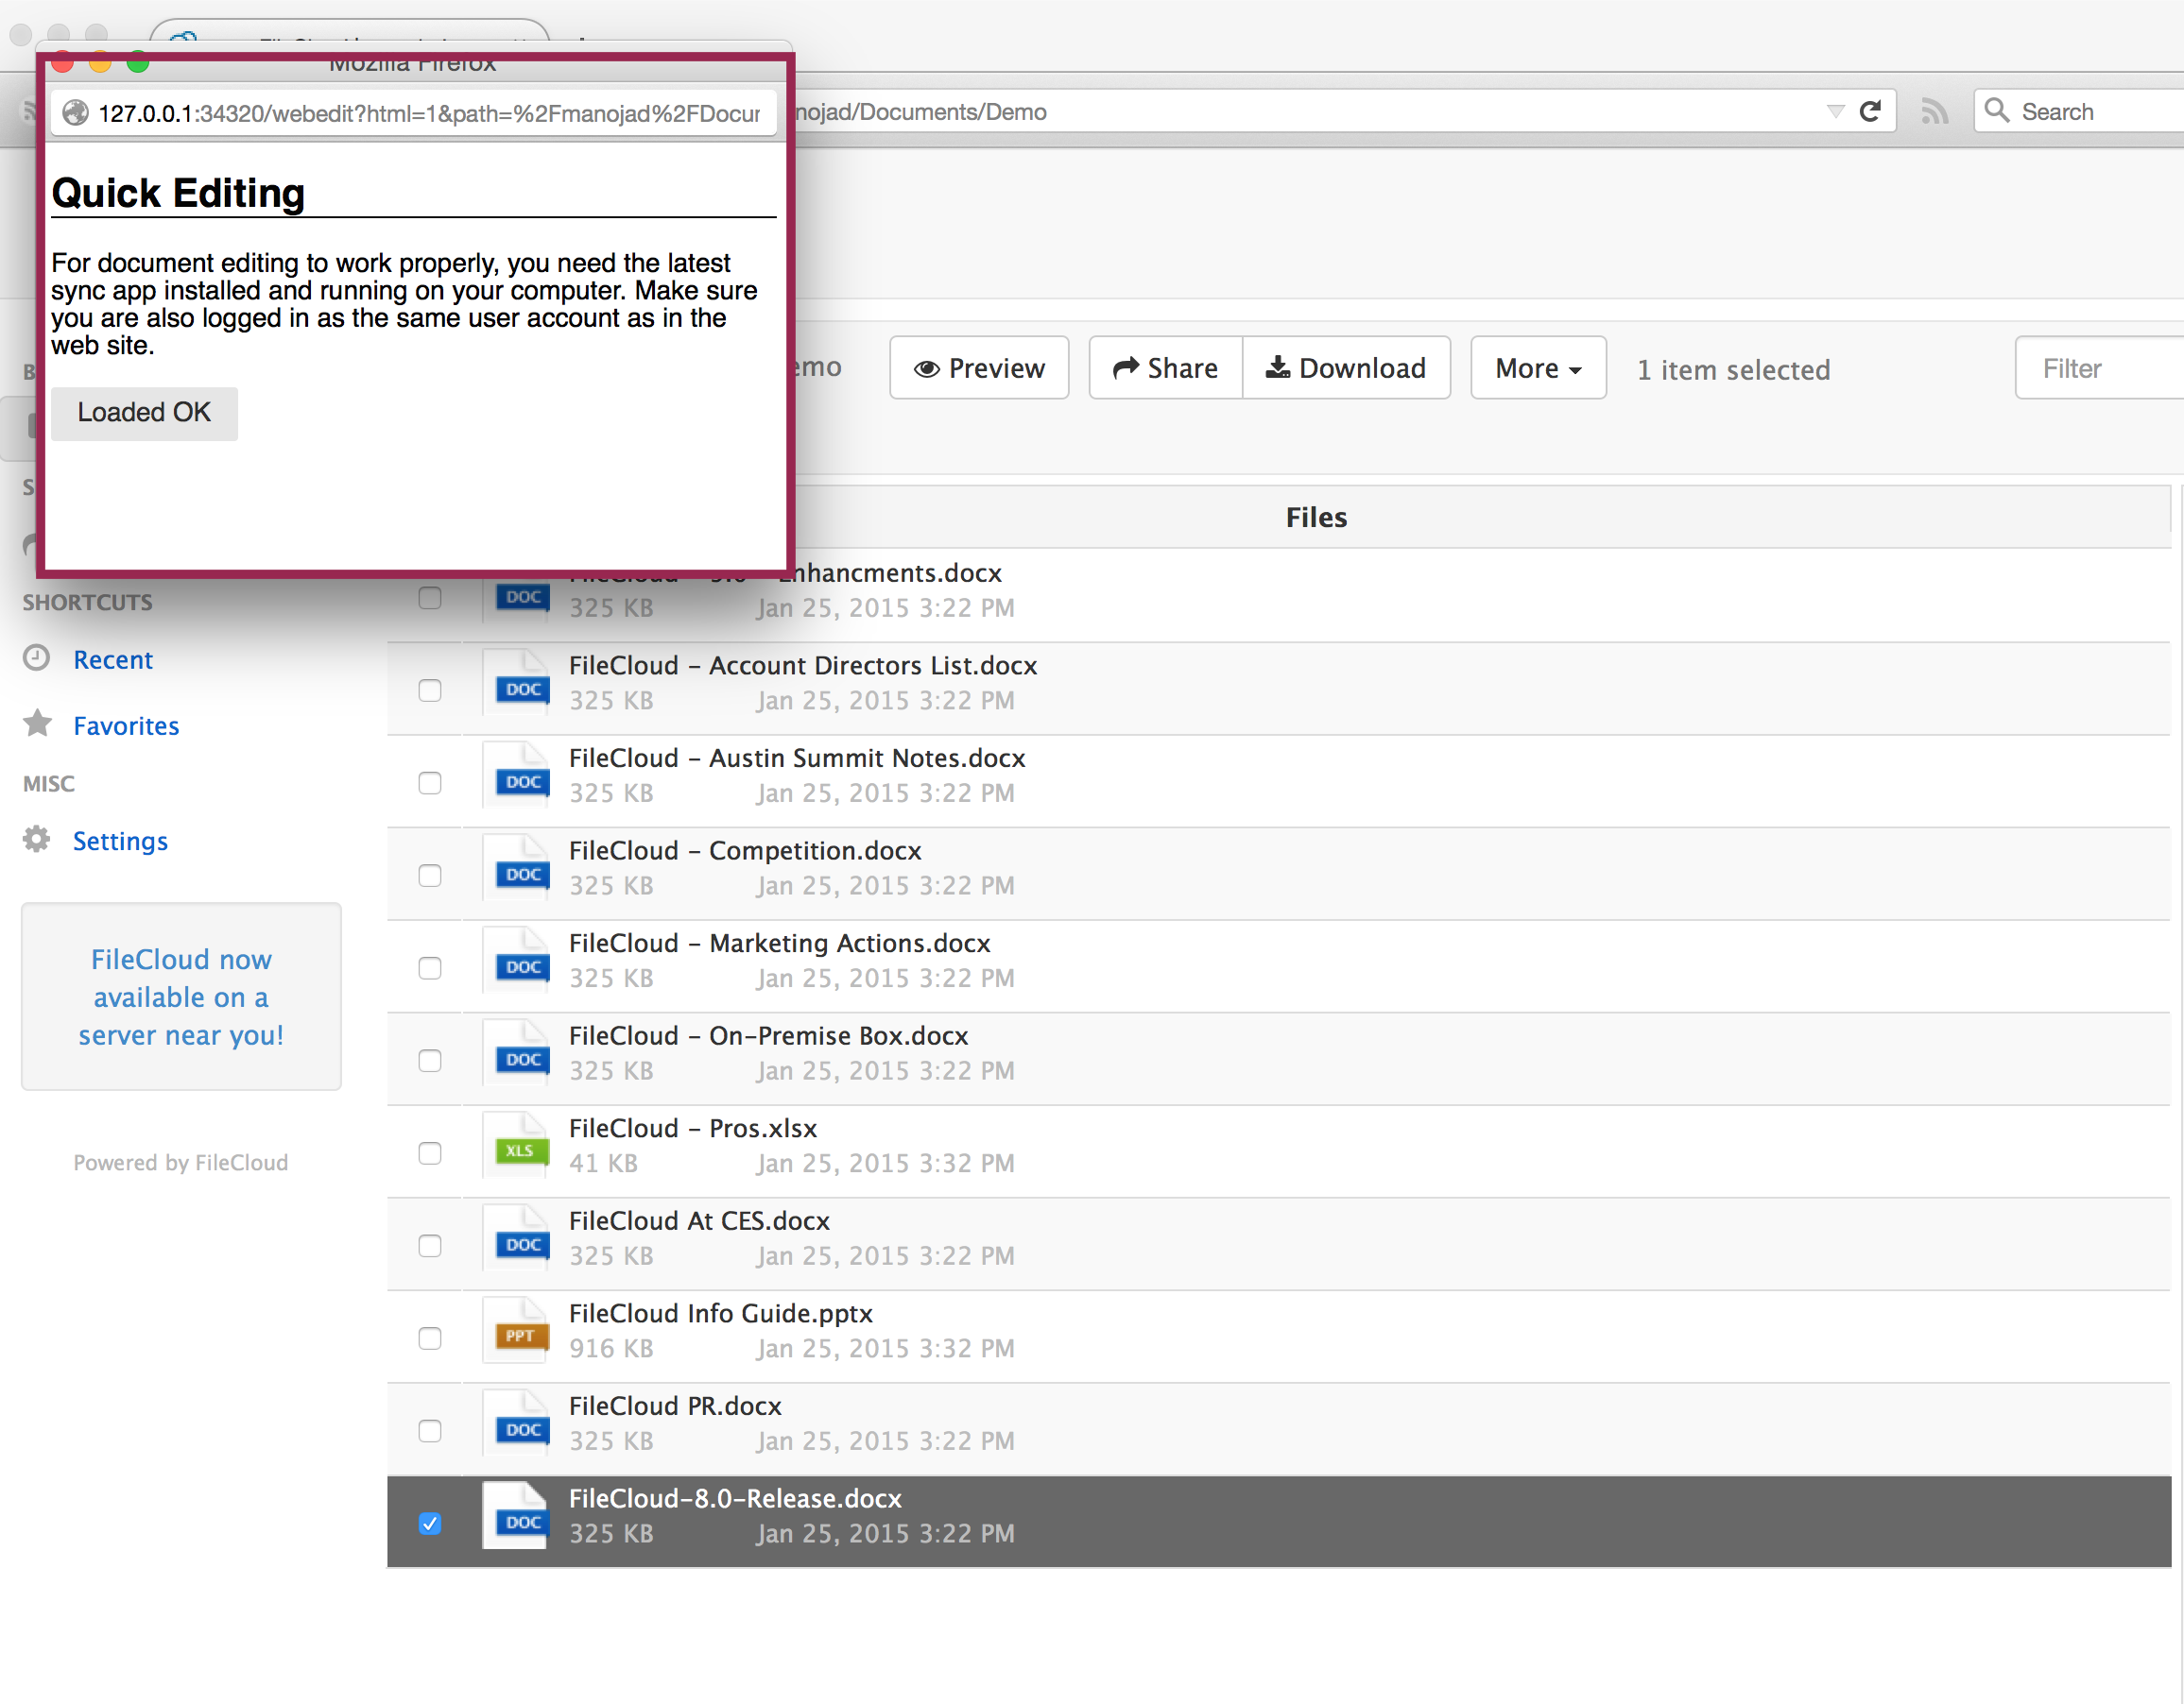Click the Favorites star icon
This screenshot has height=1704, width=2184.
(x=37, y=723)
